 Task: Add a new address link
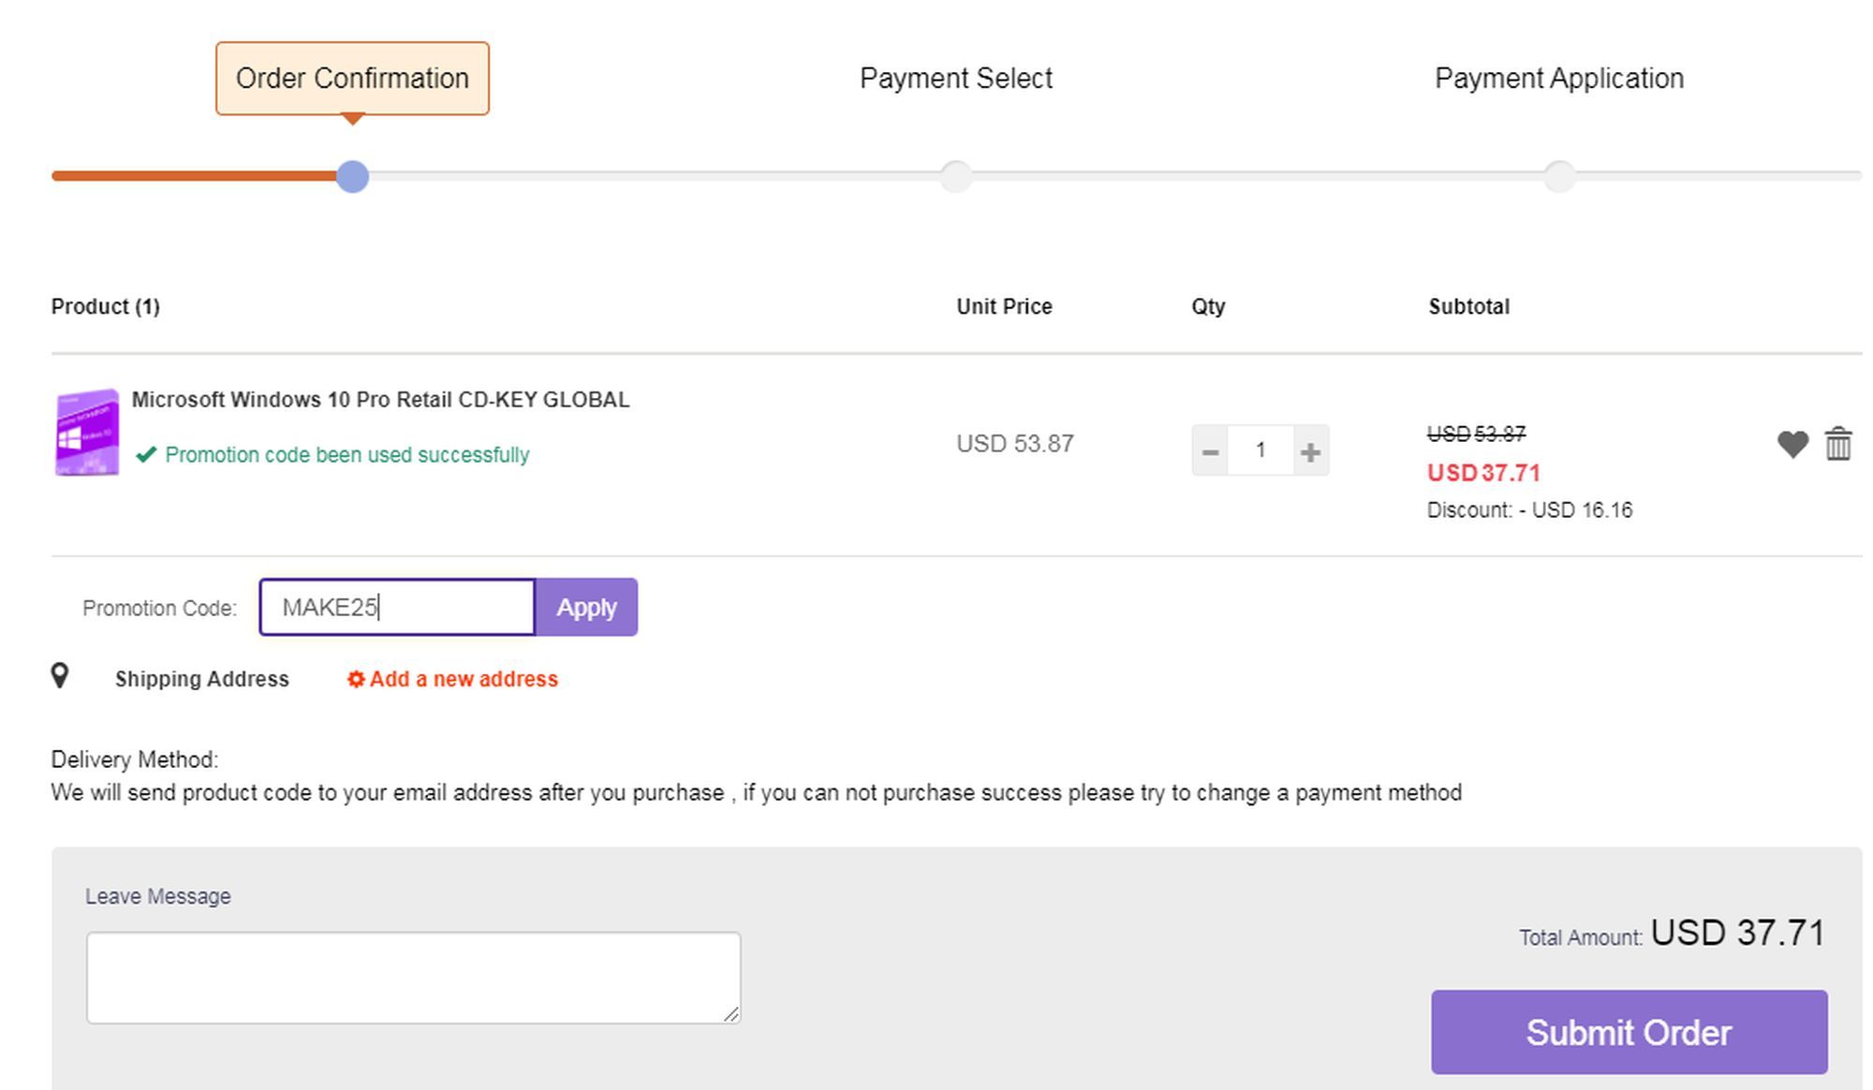tap(464, 679)
